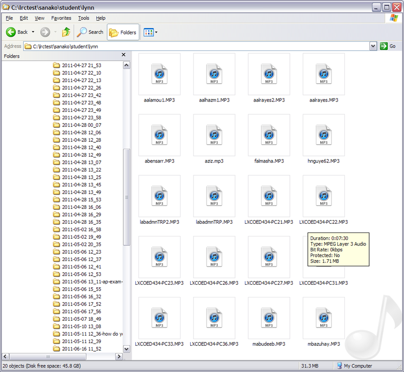Close the Folders side panel
The image size is (404, 372).
(x=123, y=55)
